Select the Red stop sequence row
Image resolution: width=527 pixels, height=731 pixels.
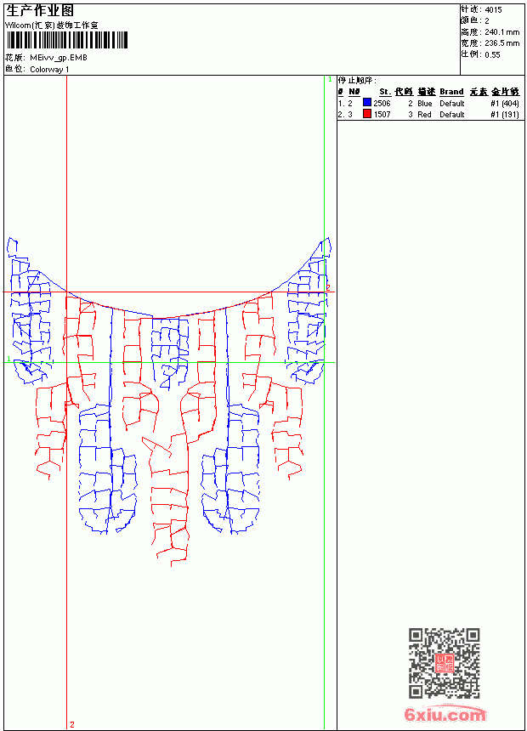(x=428, y=114)
